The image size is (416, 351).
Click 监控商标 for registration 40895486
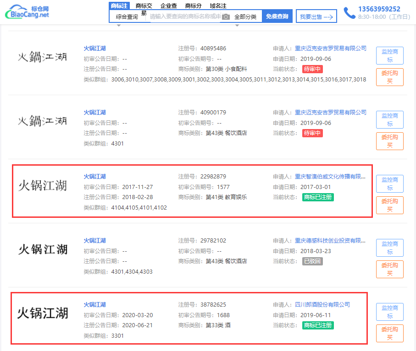click(390, 55)
